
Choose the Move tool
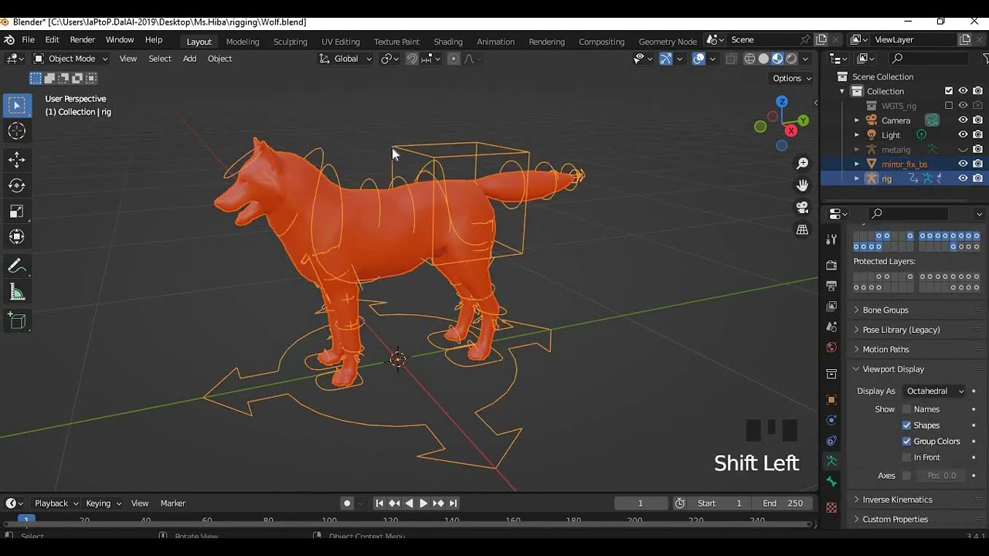[16, 160]
